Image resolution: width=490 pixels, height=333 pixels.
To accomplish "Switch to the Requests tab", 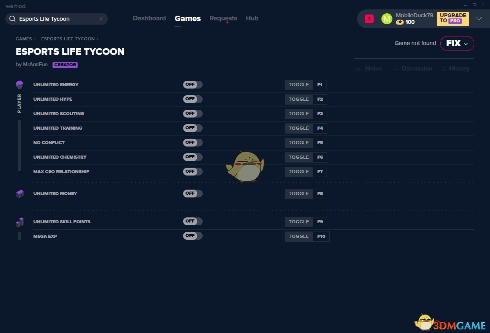I will 223,18.
